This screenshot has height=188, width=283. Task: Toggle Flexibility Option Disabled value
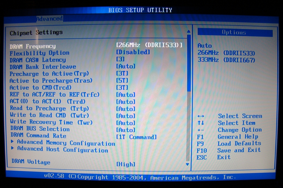[133, 52]
